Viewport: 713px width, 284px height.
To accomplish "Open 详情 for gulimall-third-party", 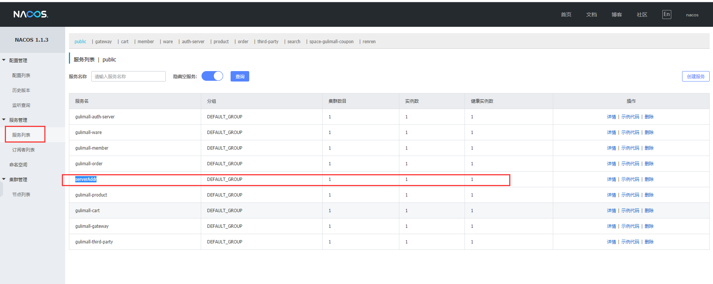I will [611, 242].
